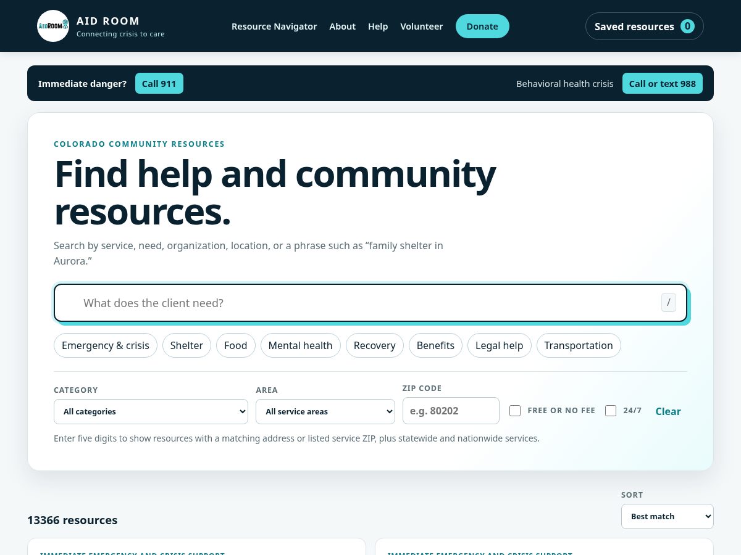Click the Aid Room logo icon
The width and height of the screenshot is (741, 555).
click(53, 26)
